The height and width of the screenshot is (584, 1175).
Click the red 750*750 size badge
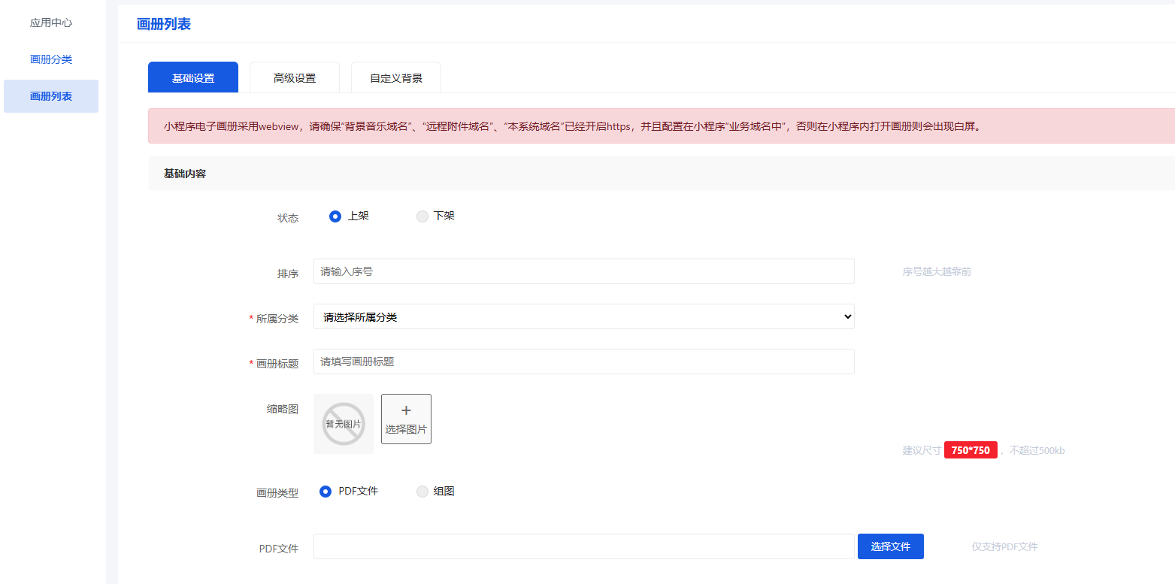pos(971,450)
